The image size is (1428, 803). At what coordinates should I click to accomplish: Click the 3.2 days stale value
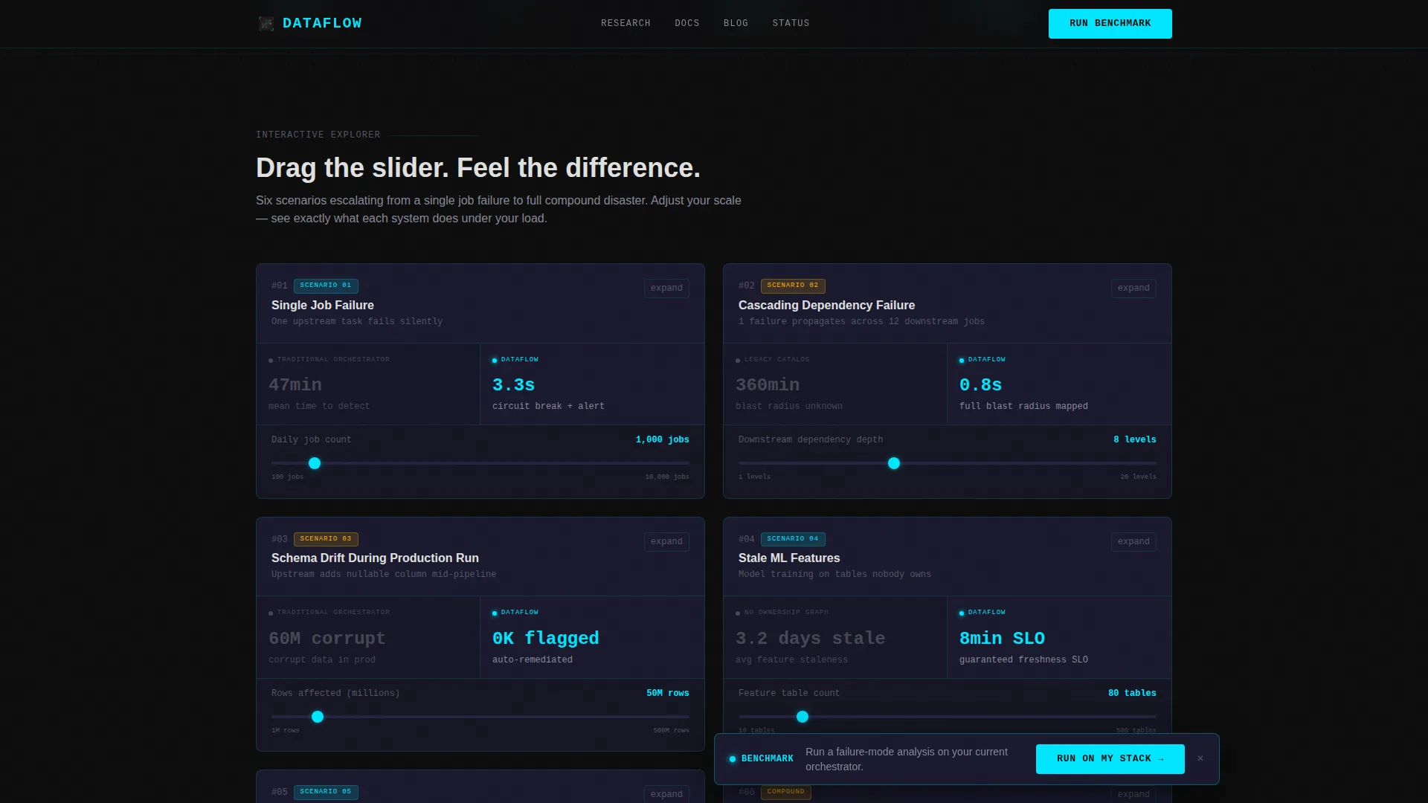tap(811, 639)
